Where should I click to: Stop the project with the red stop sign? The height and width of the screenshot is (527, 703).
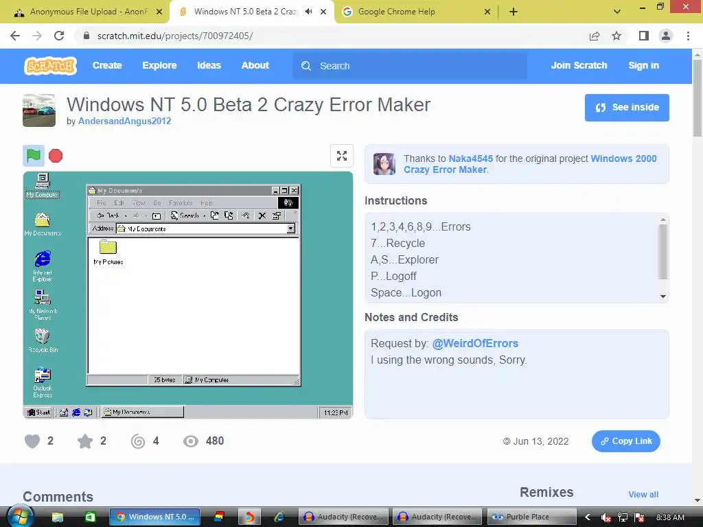pyautogui.click(x=56, y=156)
